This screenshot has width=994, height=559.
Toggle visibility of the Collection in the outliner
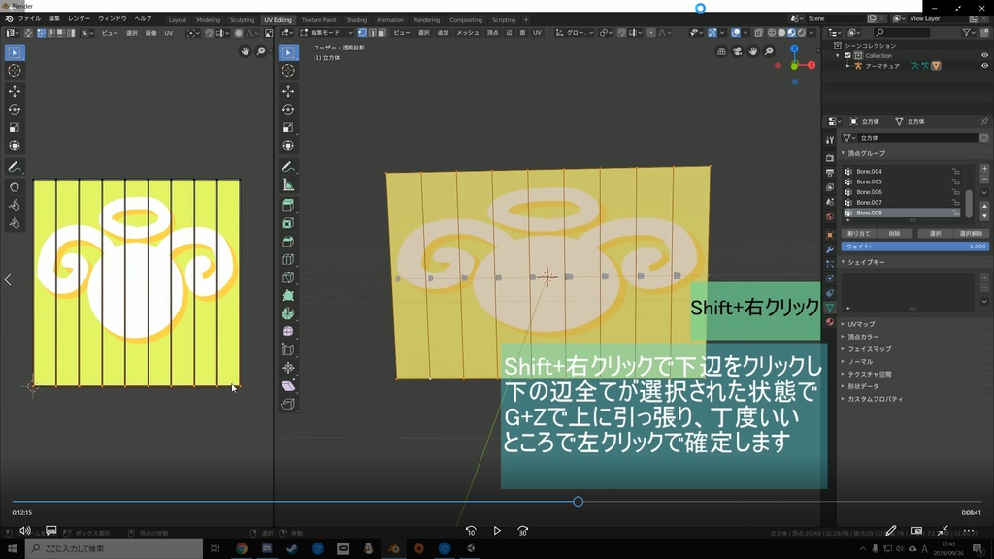click(983, 55)
